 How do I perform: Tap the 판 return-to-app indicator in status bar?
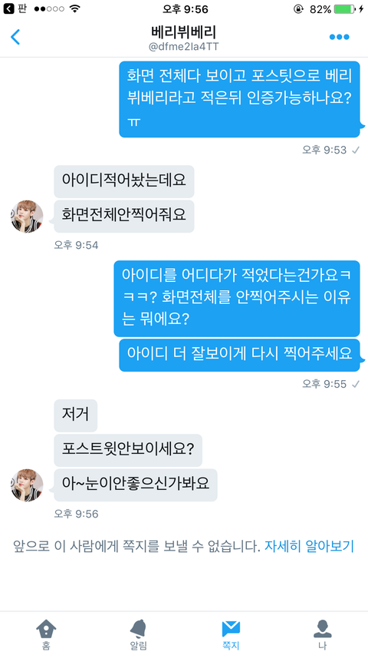click(15, 8)
